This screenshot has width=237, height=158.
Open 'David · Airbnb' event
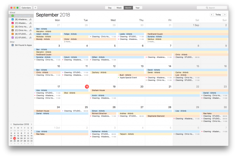click(x=187, y=70)
